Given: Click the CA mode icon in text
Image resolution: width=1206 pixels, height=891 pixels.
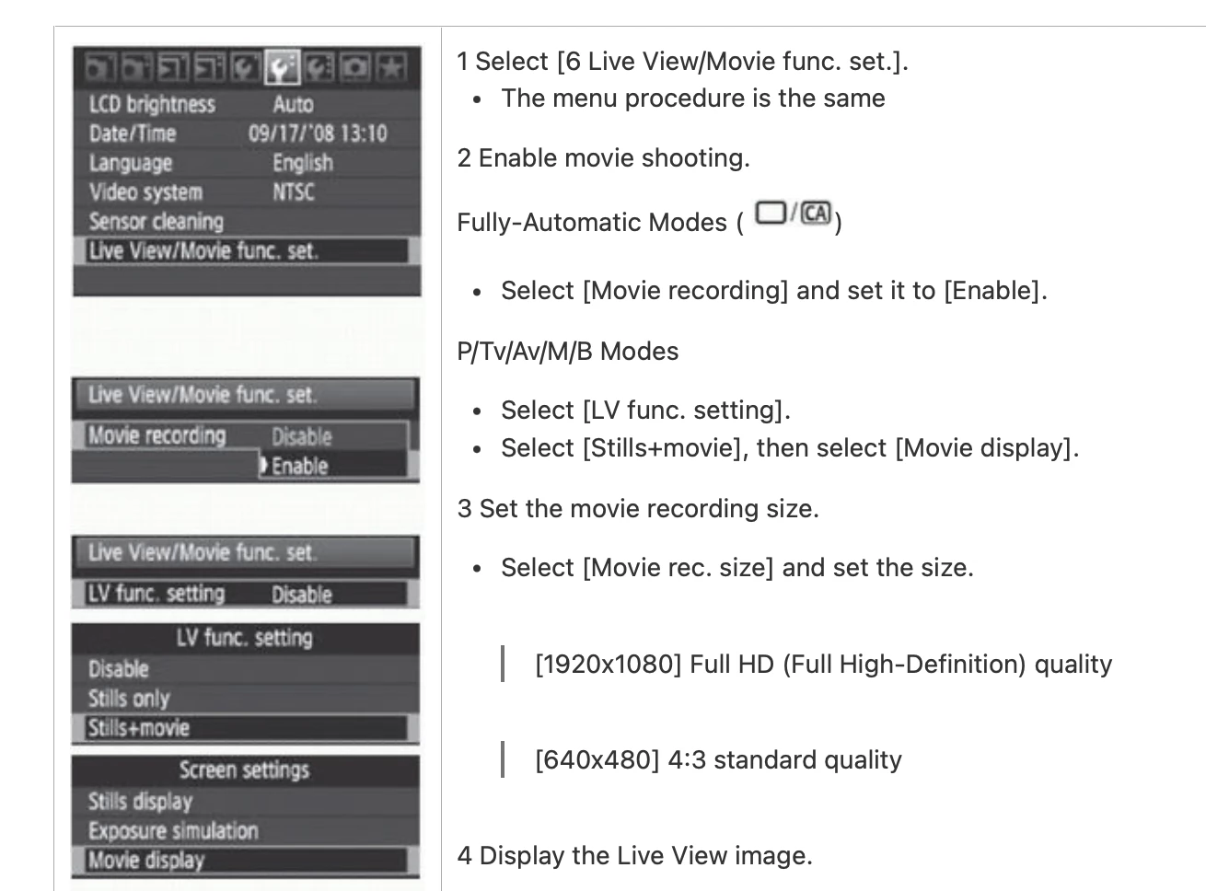Looking at the screenshot, I should (817, 214).
